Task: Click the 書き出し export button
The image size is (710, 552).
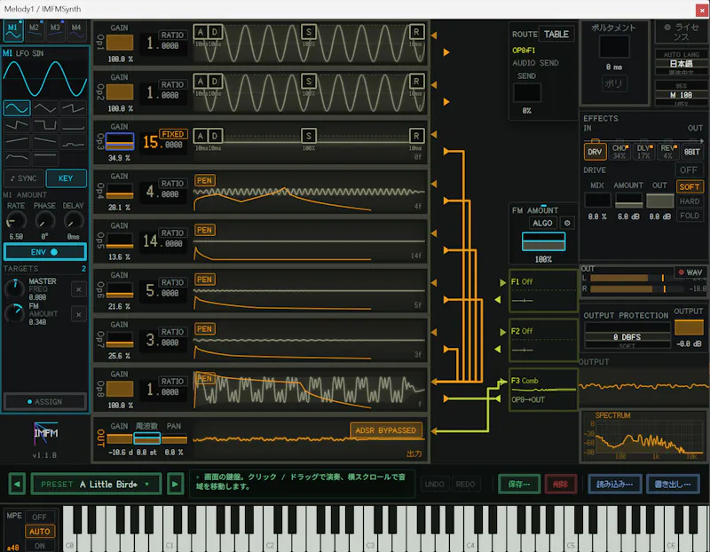Action: 673,484
